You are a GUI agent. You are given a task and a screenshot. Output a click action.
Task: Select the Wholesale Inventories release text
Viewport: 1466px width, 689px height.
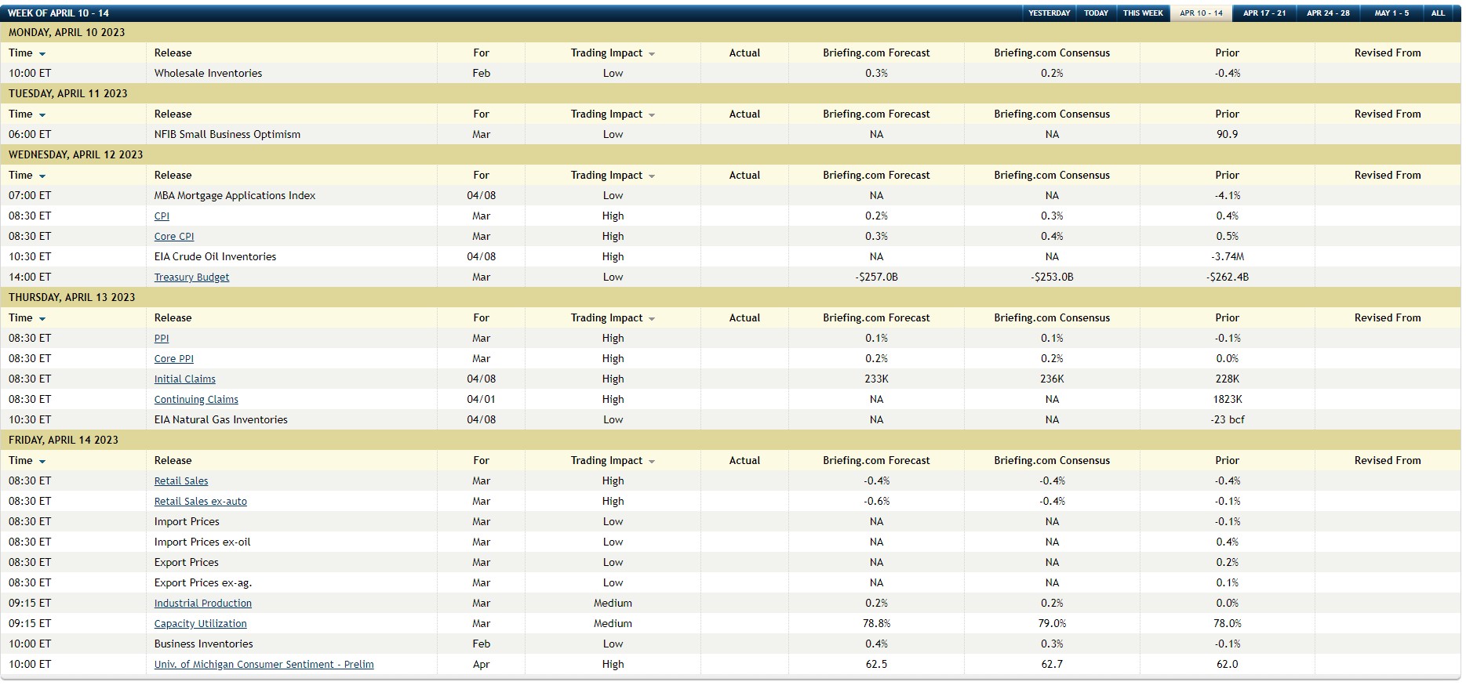209,73
